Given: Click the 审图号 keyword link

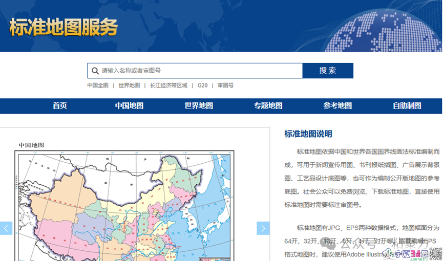Looking at the screenshot, I should (x=225, y=85).
